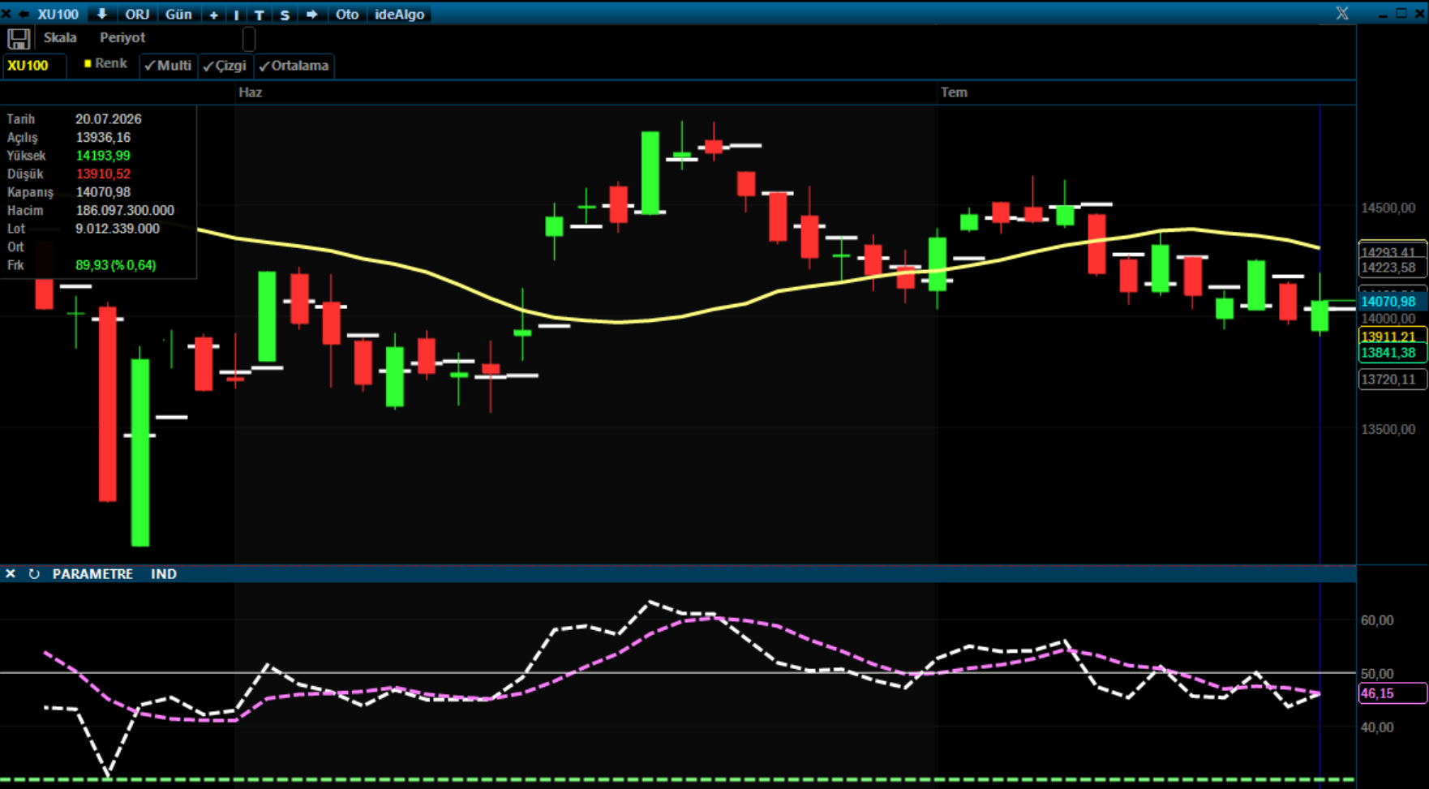Toggle the Çizgi checkbox
Viewport: 1429px width, 789px height.
click(225, 66)
